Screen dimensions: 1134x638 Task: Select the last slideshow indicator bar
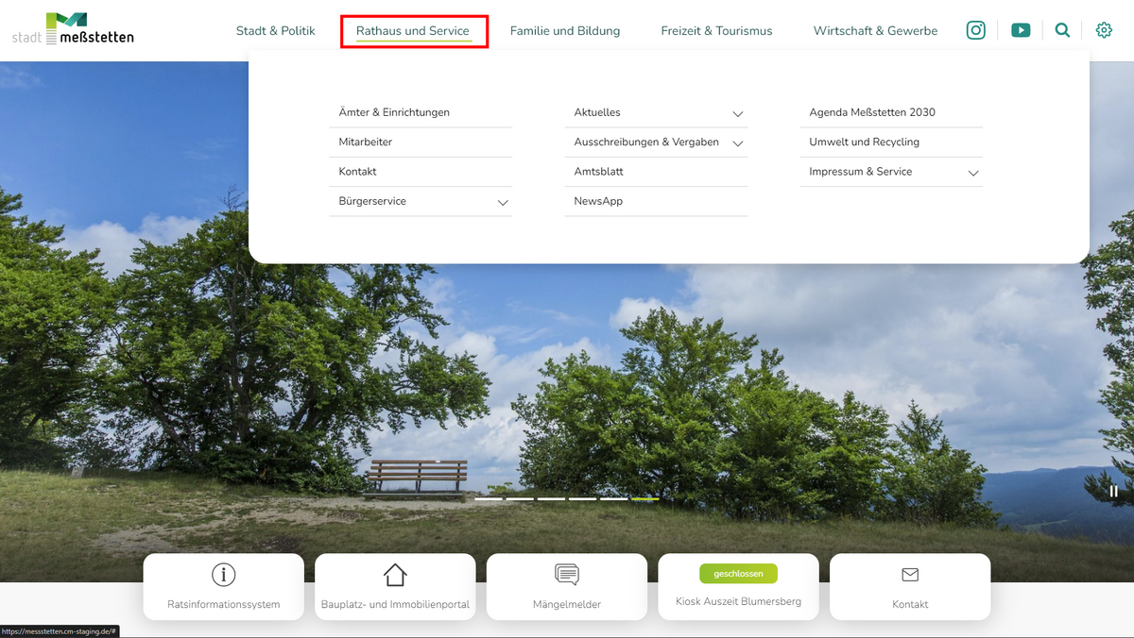(x=645, y=498)
